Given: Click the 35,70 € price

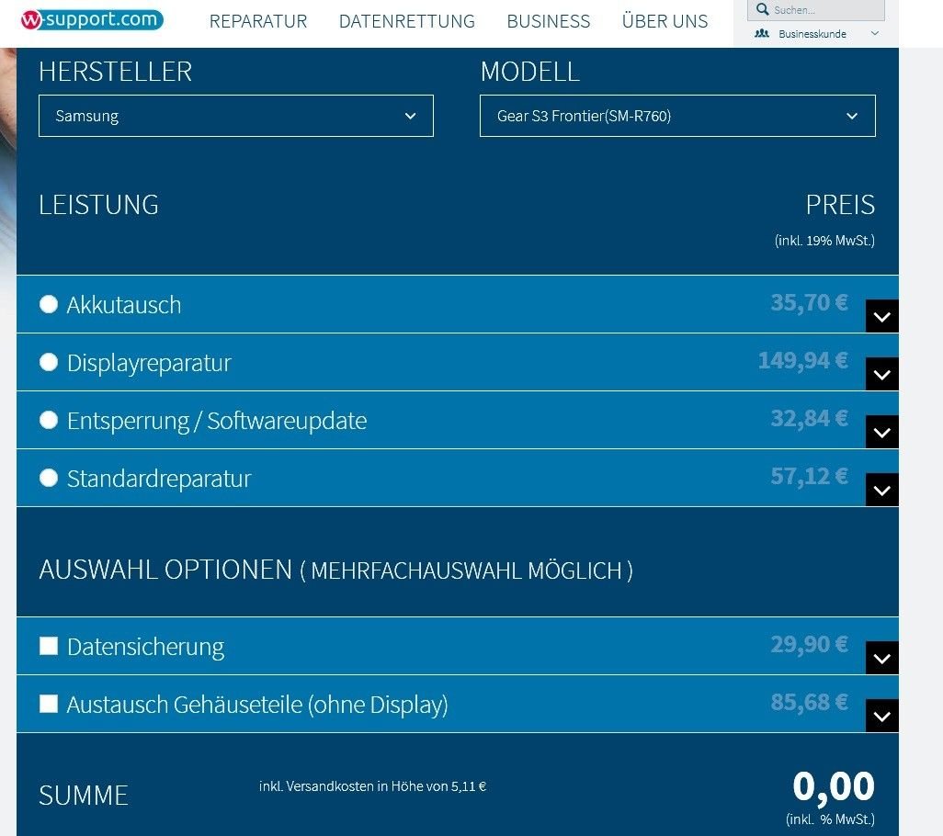Looking at the screenshot, I should tap(810, 302).
